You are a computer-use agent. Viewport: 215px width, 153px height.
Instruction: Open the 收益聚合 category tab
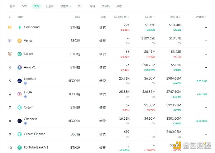click(x=66, y=6)
